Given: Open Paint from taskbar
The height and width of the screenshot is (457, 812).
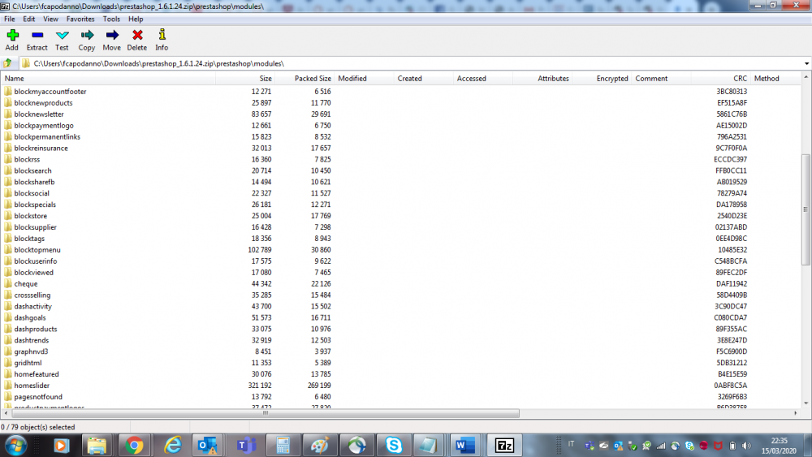Looking at the screenshot, I should 319,446.
